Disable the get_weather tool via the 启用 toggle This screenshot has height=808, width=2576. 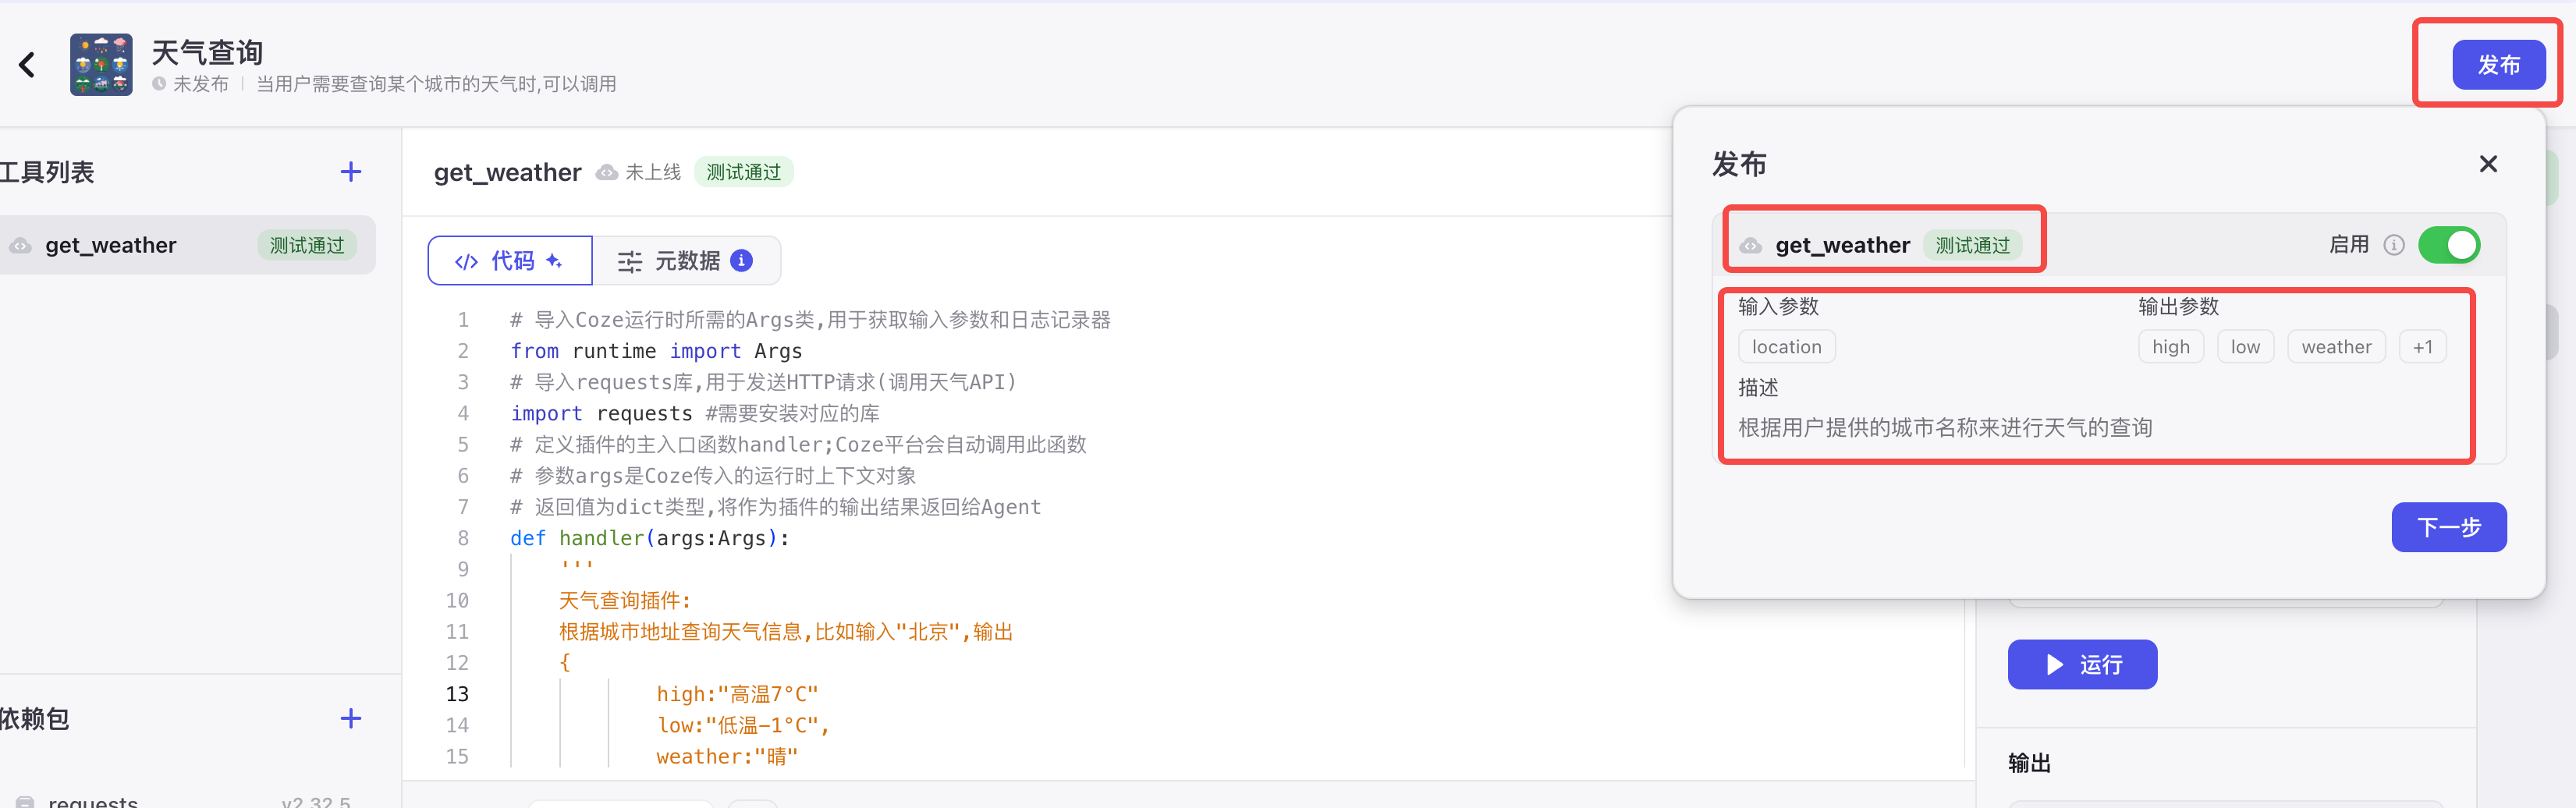click(2449, 245)
